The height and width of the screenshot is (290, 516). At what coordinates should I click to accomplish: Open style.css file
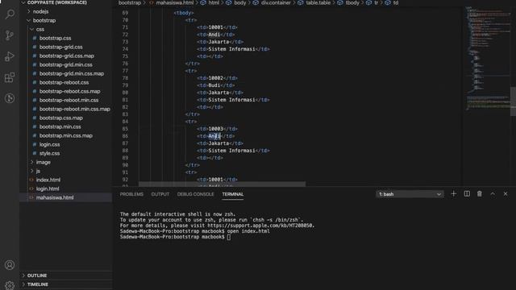pyautogui.click(x=49, y=154)
